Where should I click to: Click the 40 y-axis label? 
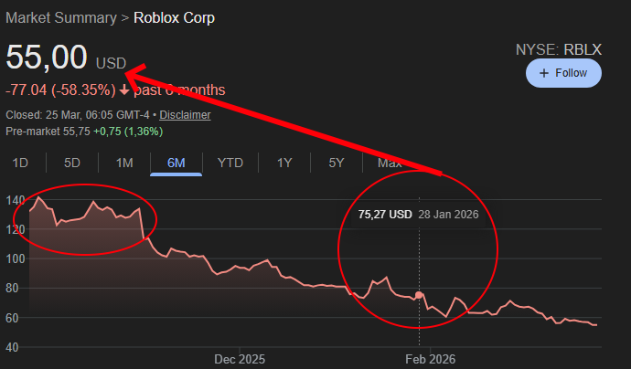coord(12,347)
